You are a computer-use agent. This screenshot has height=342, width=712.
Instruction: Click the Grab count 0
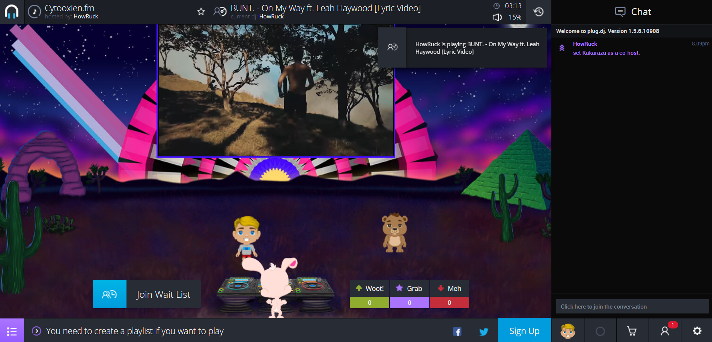409,303
